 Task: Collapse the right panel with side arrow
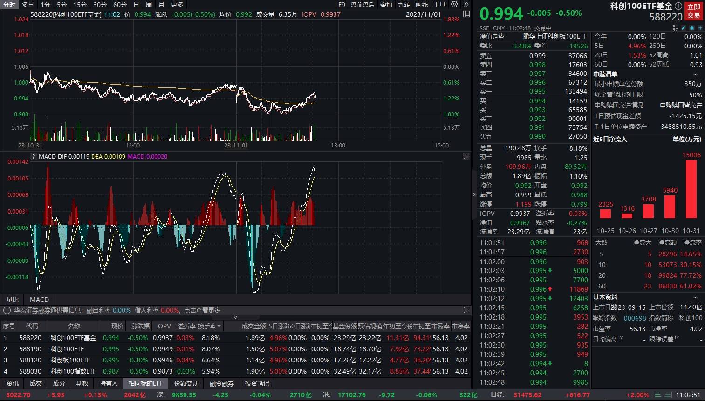475,194
